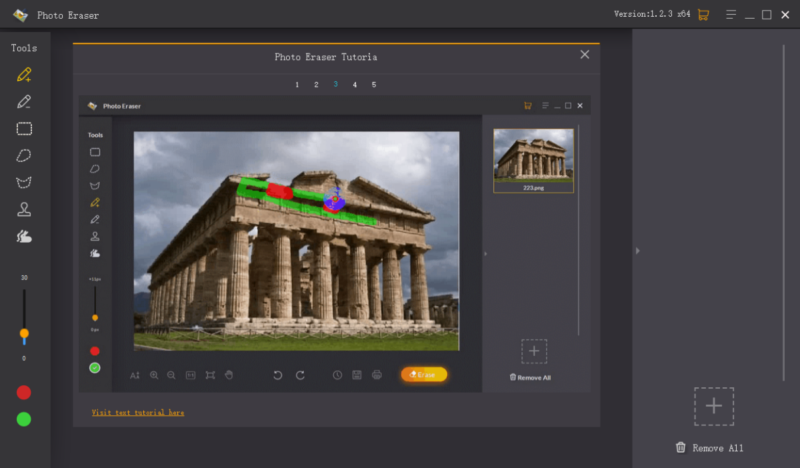Image resolution: width=800 pixels, height=468 pixels.
Task: Click Remove All in right panel
Action: tap(709, 448)
